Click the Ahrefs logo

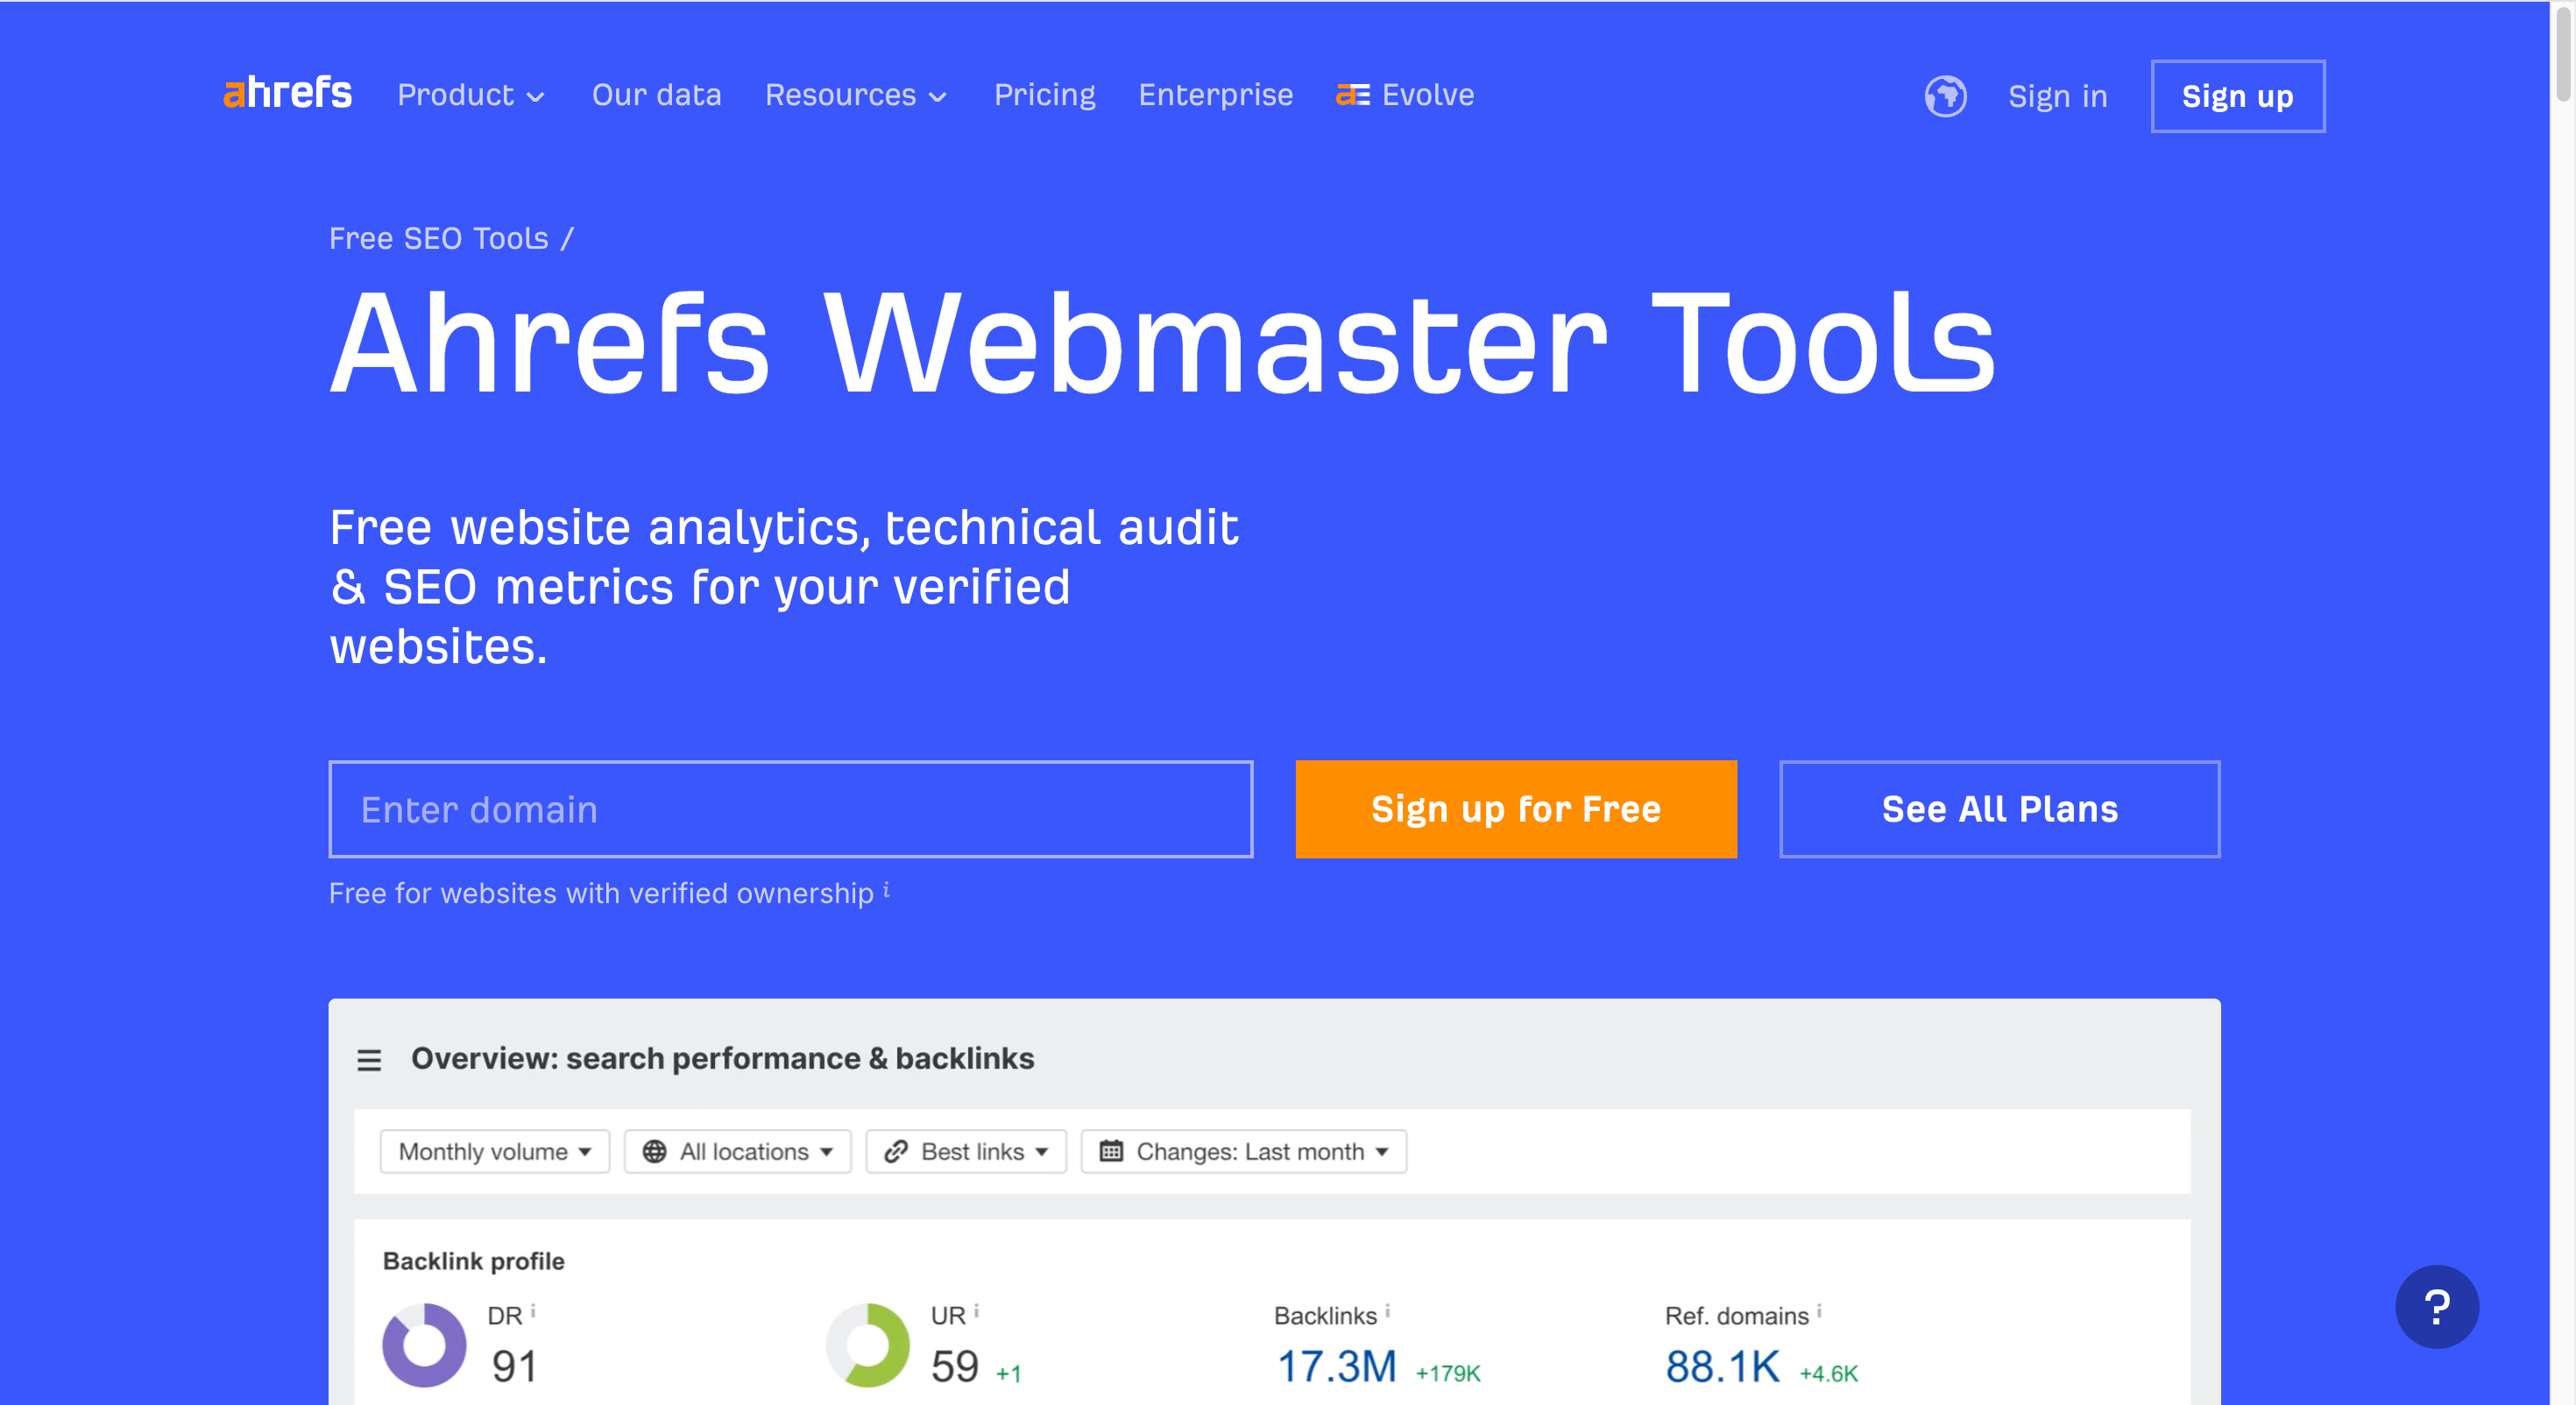287,94
